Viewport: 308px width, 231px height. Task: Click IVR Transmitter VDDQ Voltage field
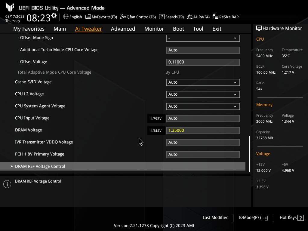pos(203,142)
